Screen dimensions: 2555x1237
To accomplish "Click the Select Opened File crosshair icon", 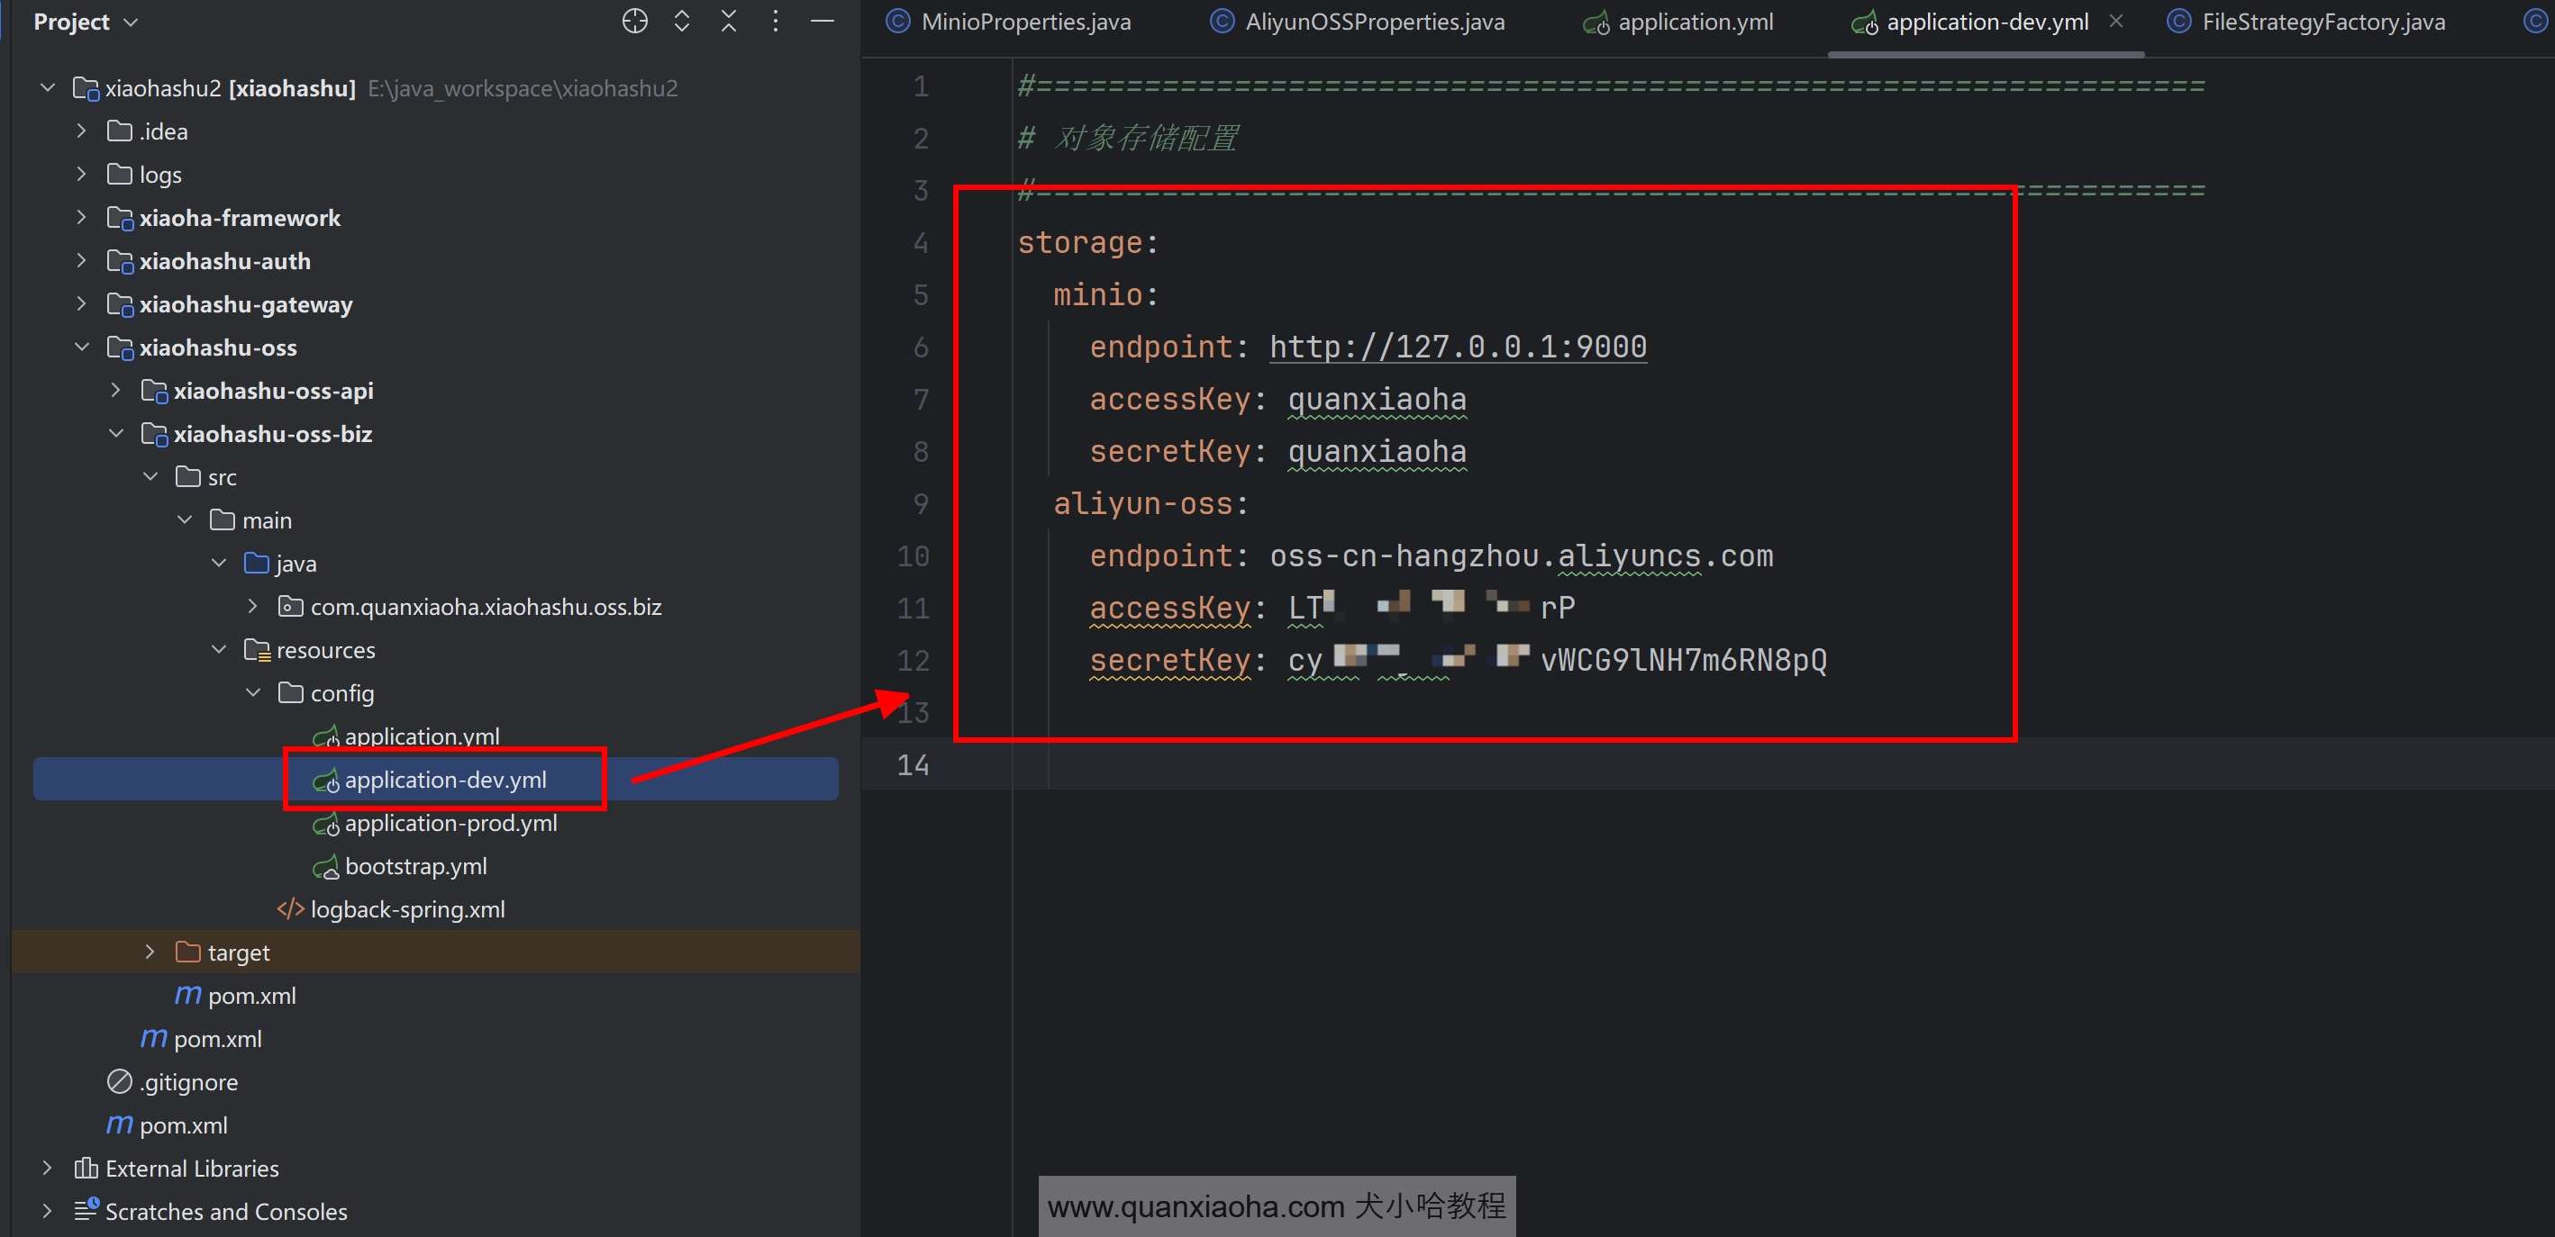I will point(635,21).
